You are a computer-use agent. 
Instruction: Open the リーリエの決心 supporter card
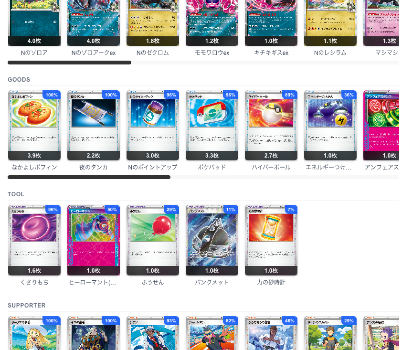tap(34, 333)
